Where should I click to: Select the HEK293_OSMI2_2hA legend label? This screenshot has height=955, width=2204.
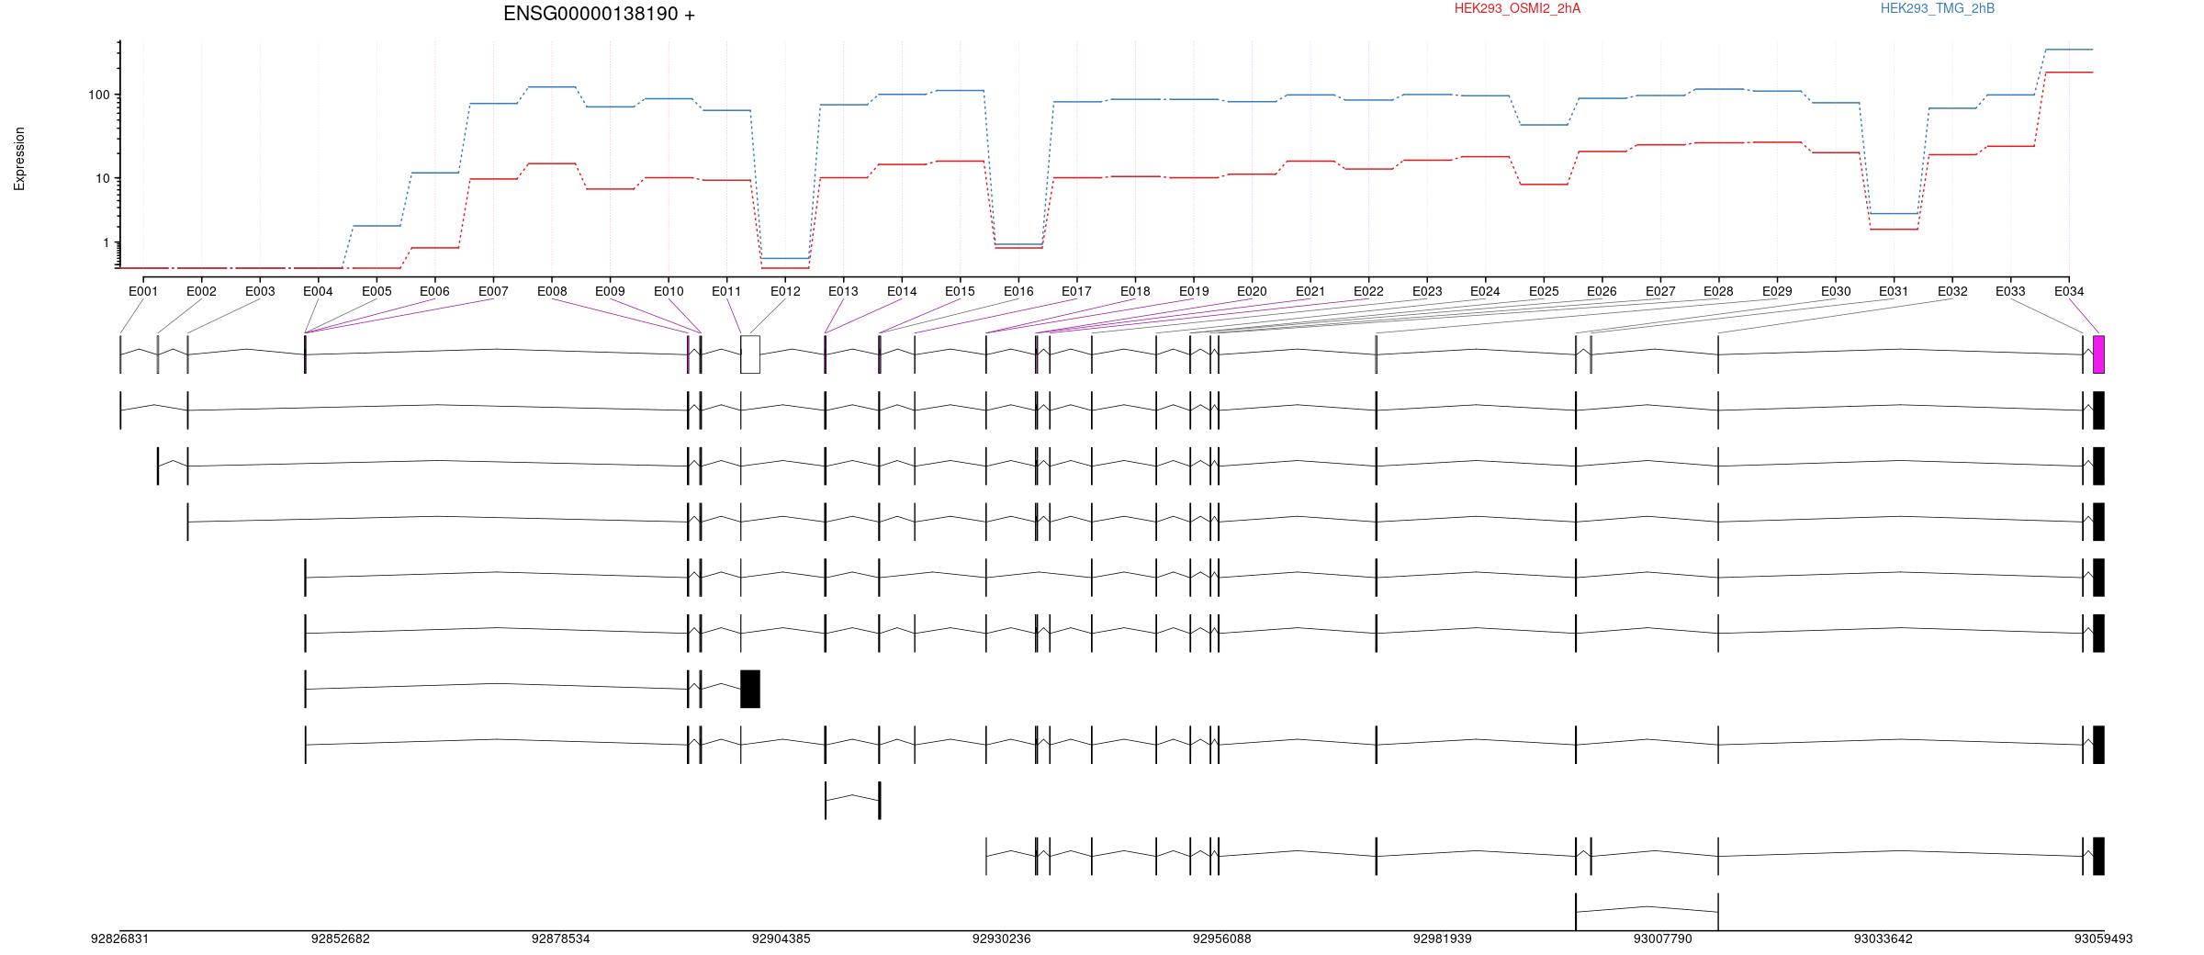(1517, 8)
